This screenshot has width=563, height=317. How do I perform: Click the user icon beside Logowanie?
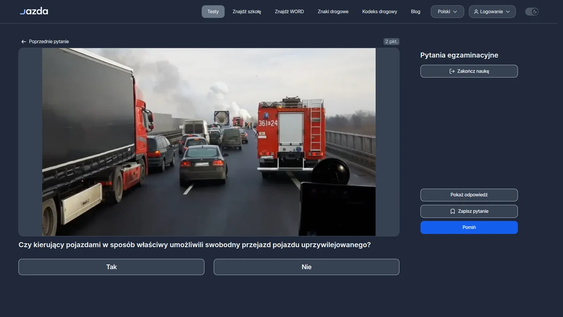click(476, 12)
